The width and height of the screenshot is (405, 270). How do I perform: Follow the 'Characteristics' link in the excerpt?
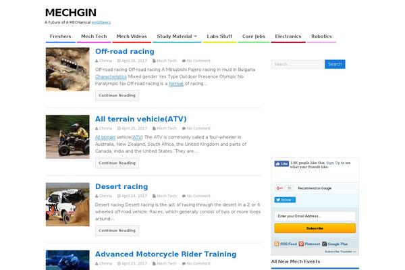tap(111, 77)
